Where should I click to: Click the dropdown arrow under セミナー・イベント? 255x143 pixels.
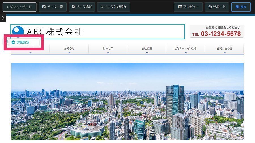pos(186,53)
